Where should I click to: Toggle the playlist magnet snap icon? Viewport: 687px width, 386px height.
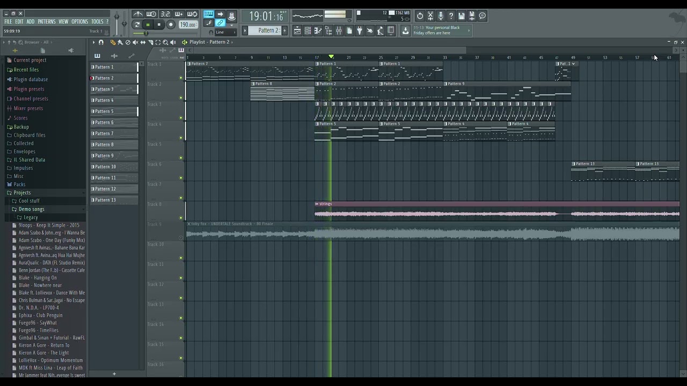tap(101, 42)
